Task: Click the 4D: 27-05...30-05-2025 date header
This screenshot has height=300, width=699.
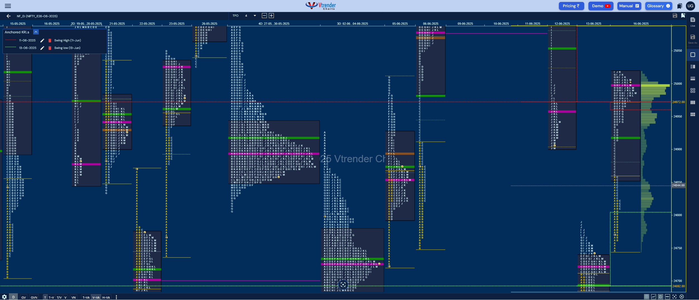Action: tap(274, 24)
